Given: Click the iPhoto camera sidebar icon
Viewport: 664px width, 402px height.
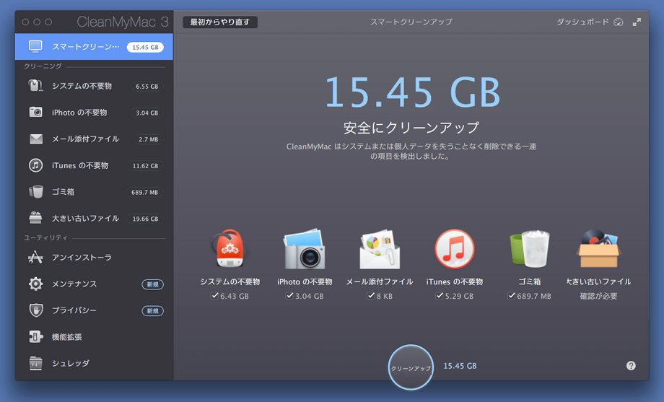Looking at the screenshot, I should (35, 113).
